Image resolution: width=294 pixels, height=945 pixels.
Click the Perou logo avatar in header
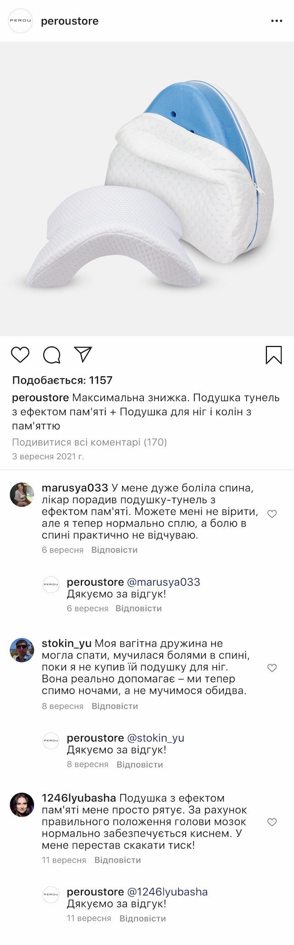click(21, 21)
